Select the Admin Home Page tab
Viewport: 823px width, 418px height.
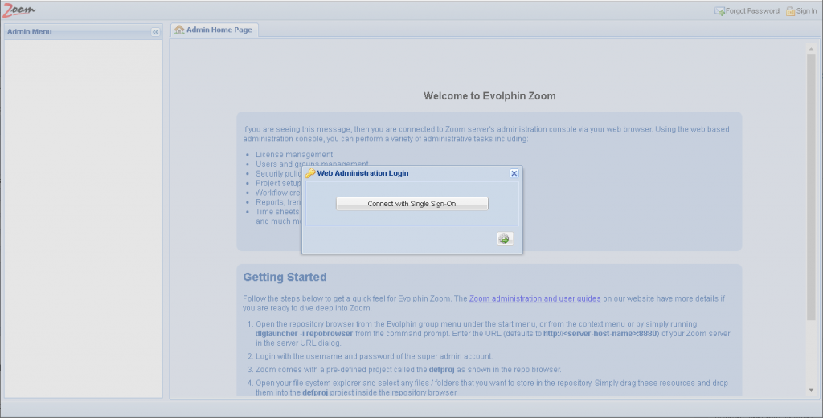coord(214,30)
